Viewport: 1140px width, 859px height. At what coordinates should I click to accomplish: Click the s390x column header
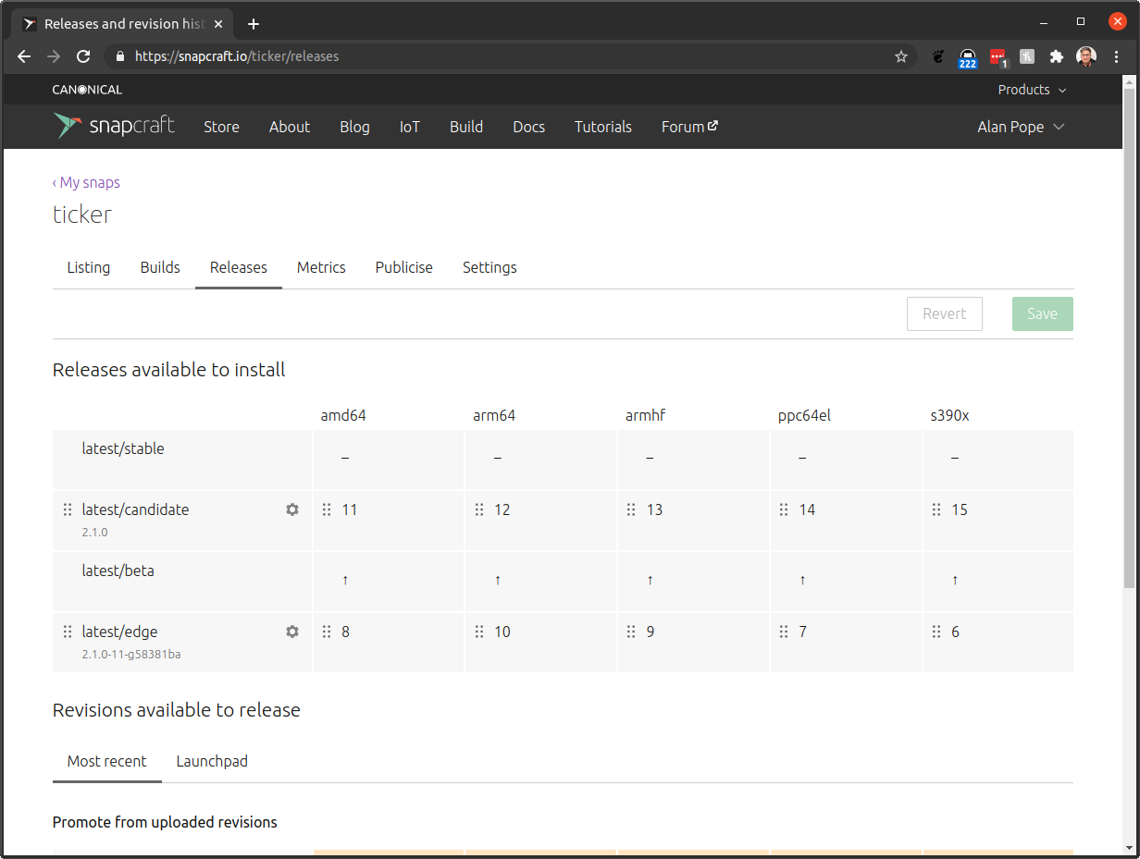click(950, 415)
